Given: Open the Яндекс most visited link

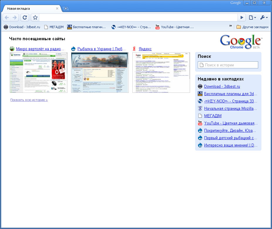Looking at the screenshot, I should coord(145,49).
